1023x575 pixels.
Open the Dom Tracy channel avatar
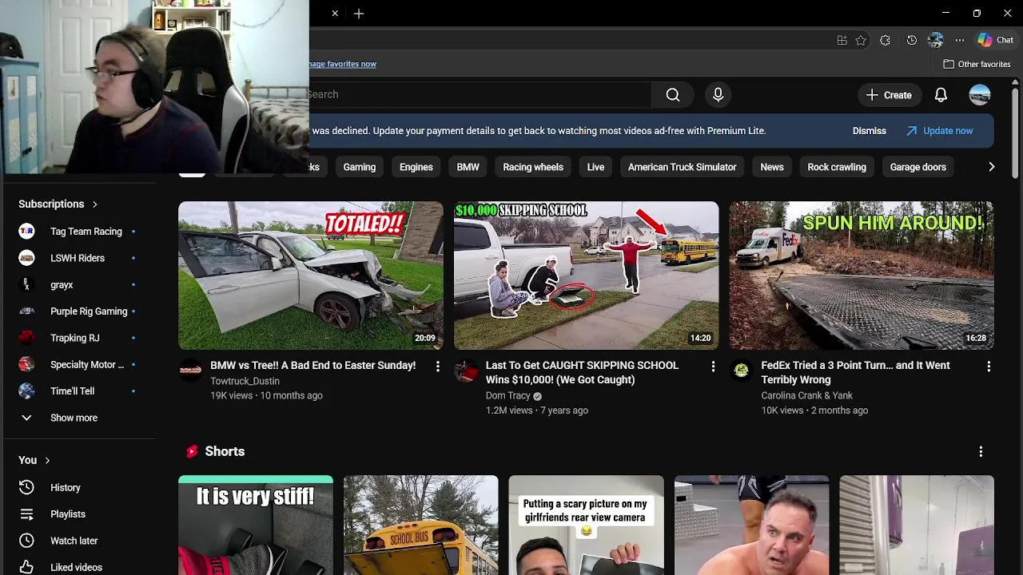(x=466, y=370)
